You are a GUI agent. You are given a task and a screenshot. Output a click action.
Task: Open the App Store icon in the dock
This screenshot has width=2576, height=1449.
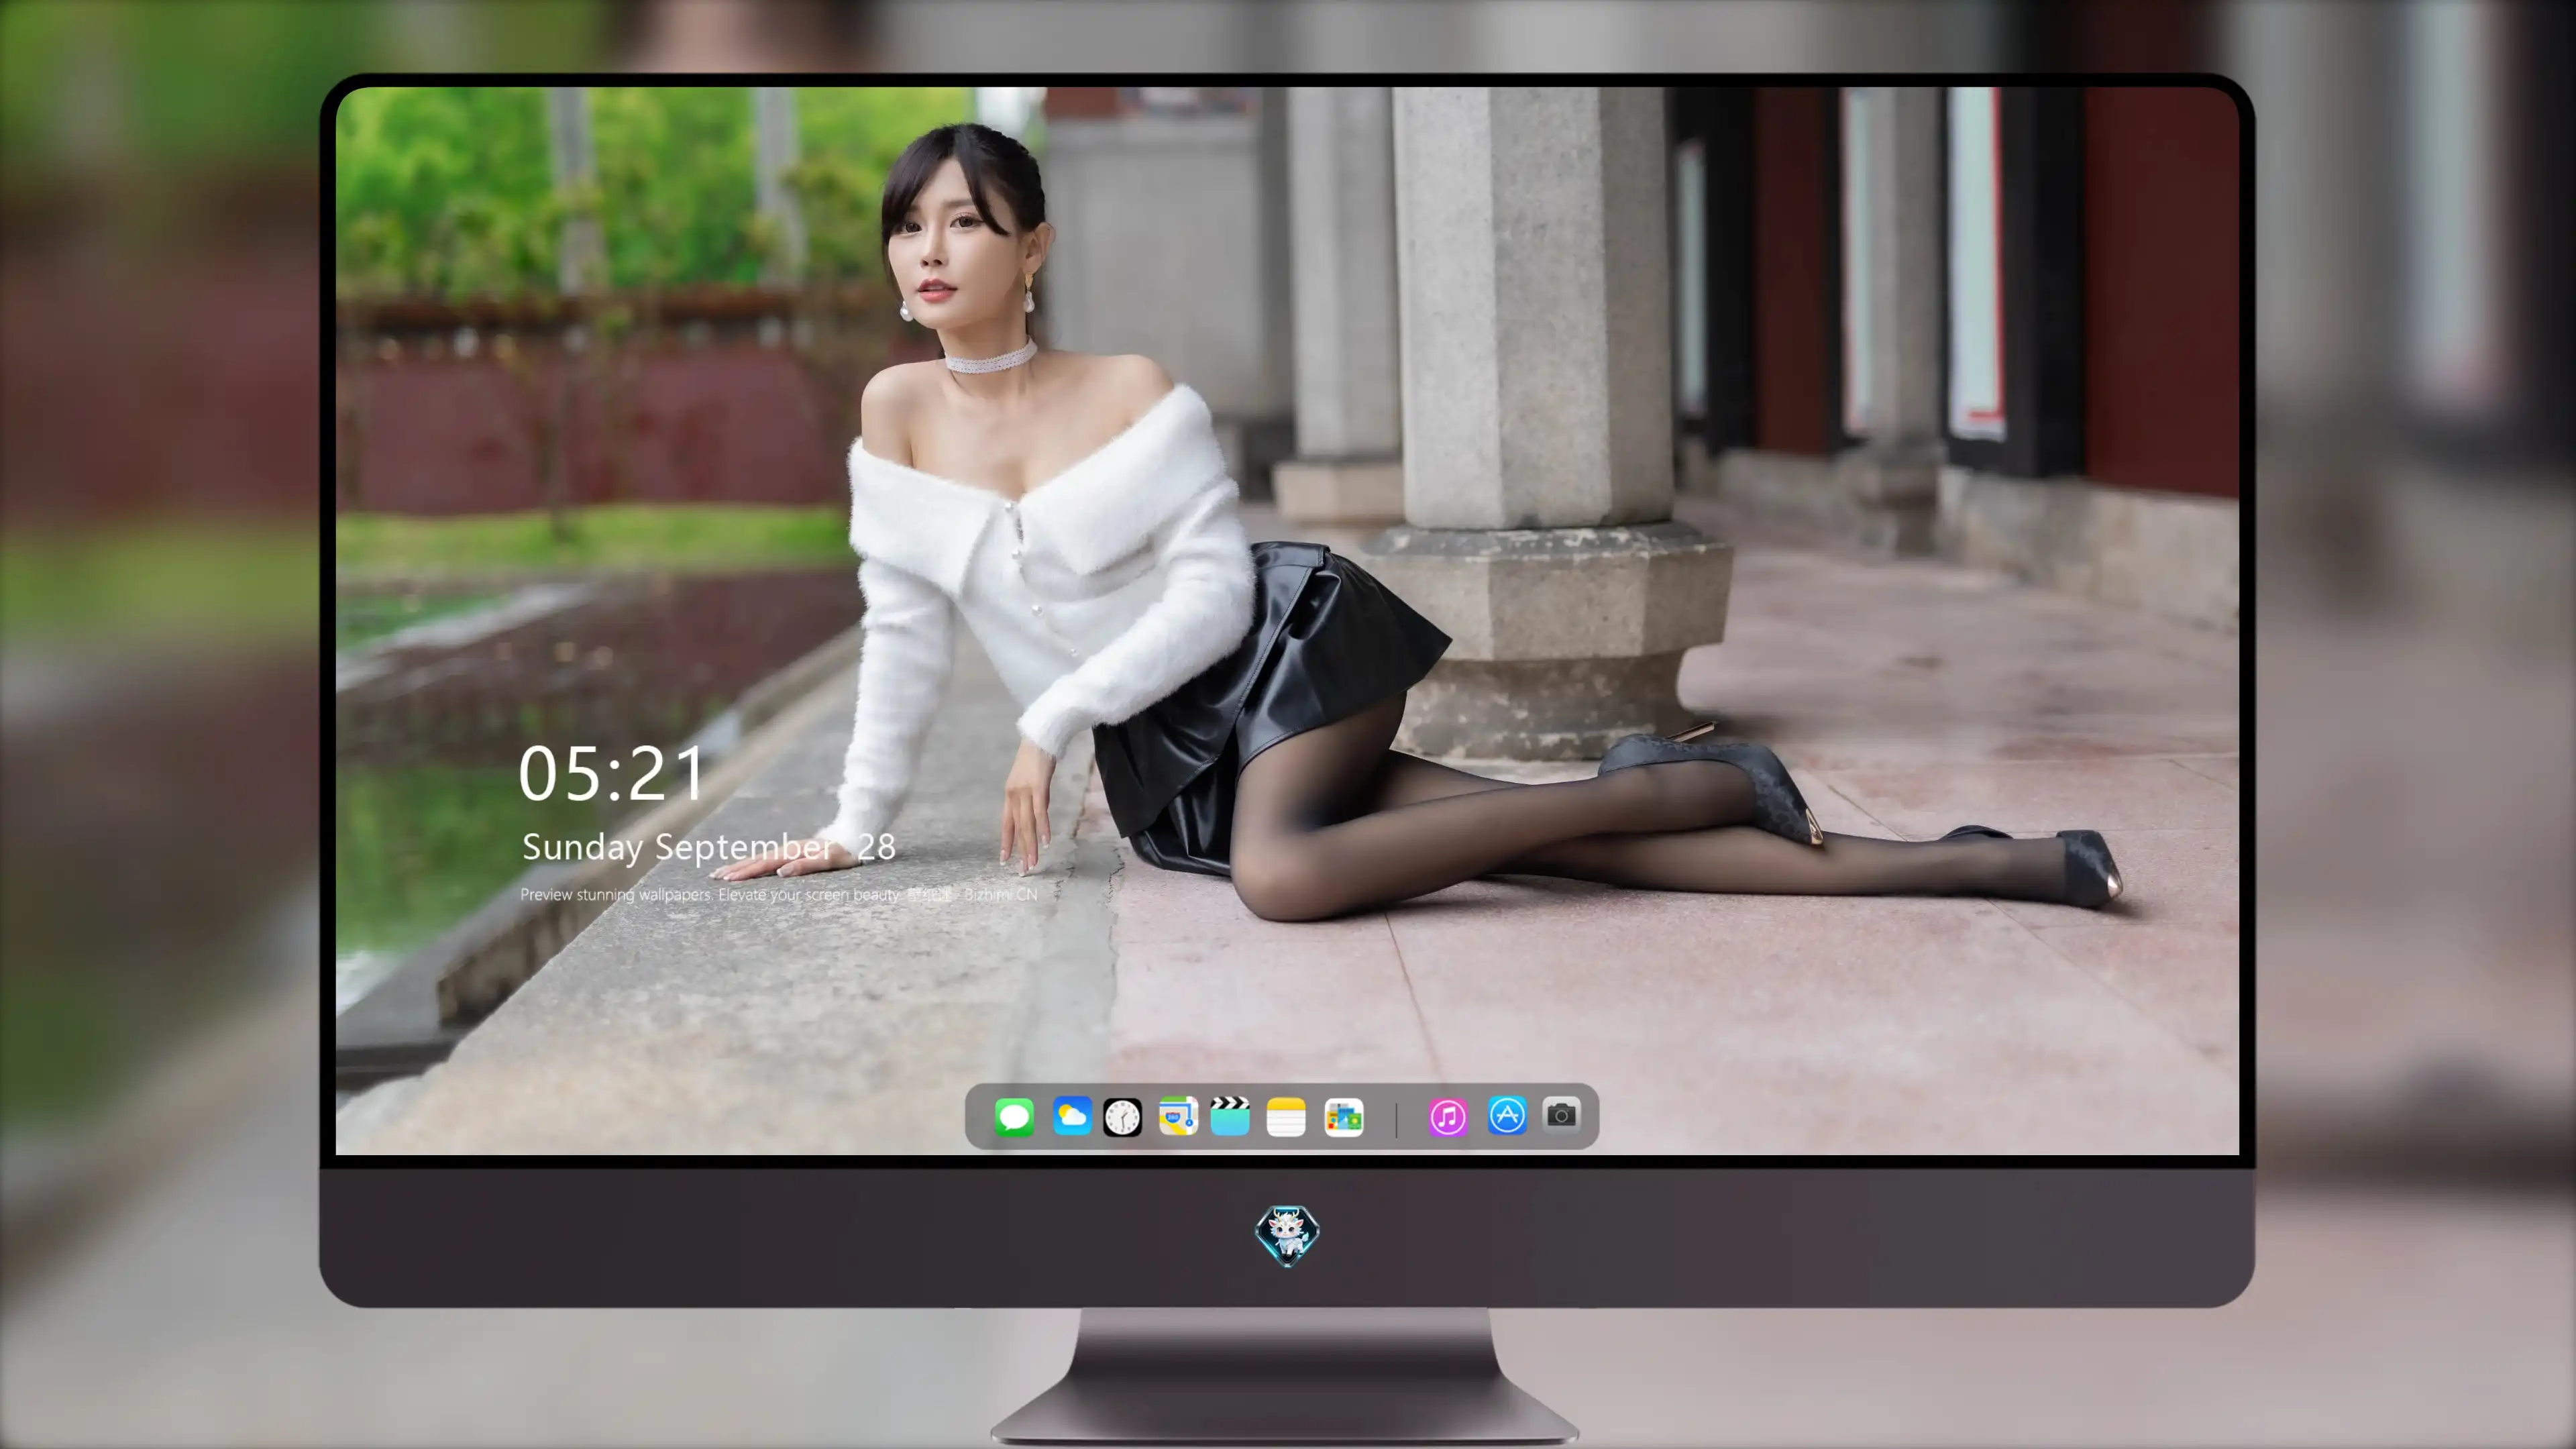coord(1507,1115)
